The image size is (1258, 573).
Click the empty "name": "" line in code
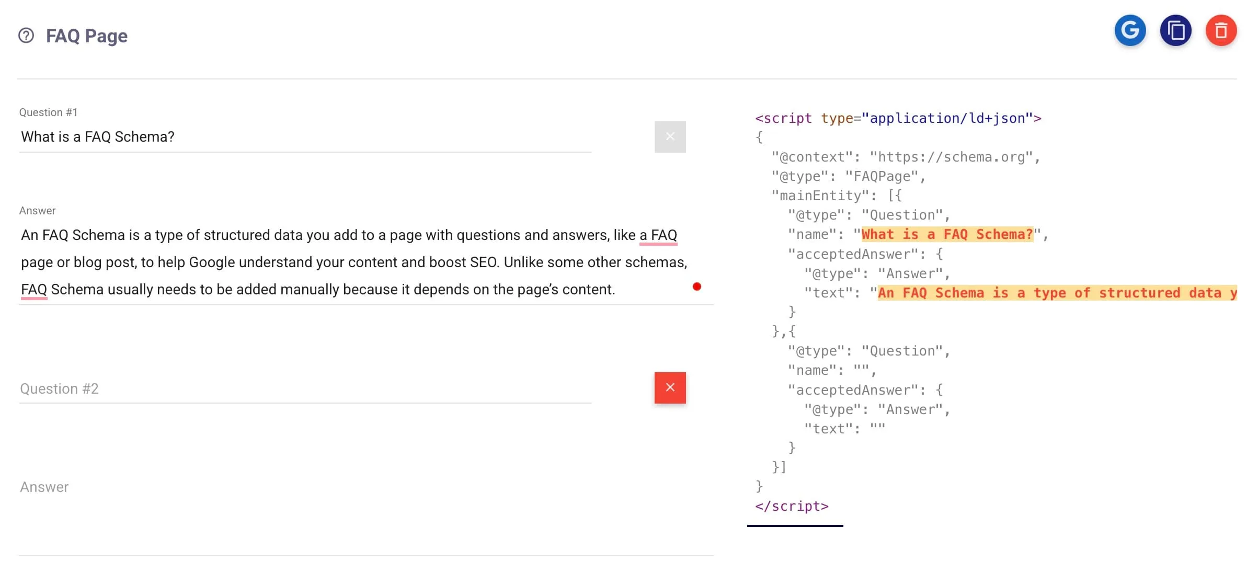832,370
